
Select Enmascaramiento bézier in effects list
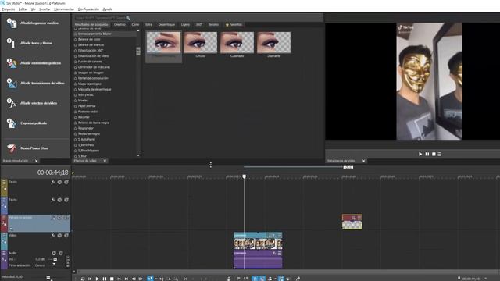point(95,34)
